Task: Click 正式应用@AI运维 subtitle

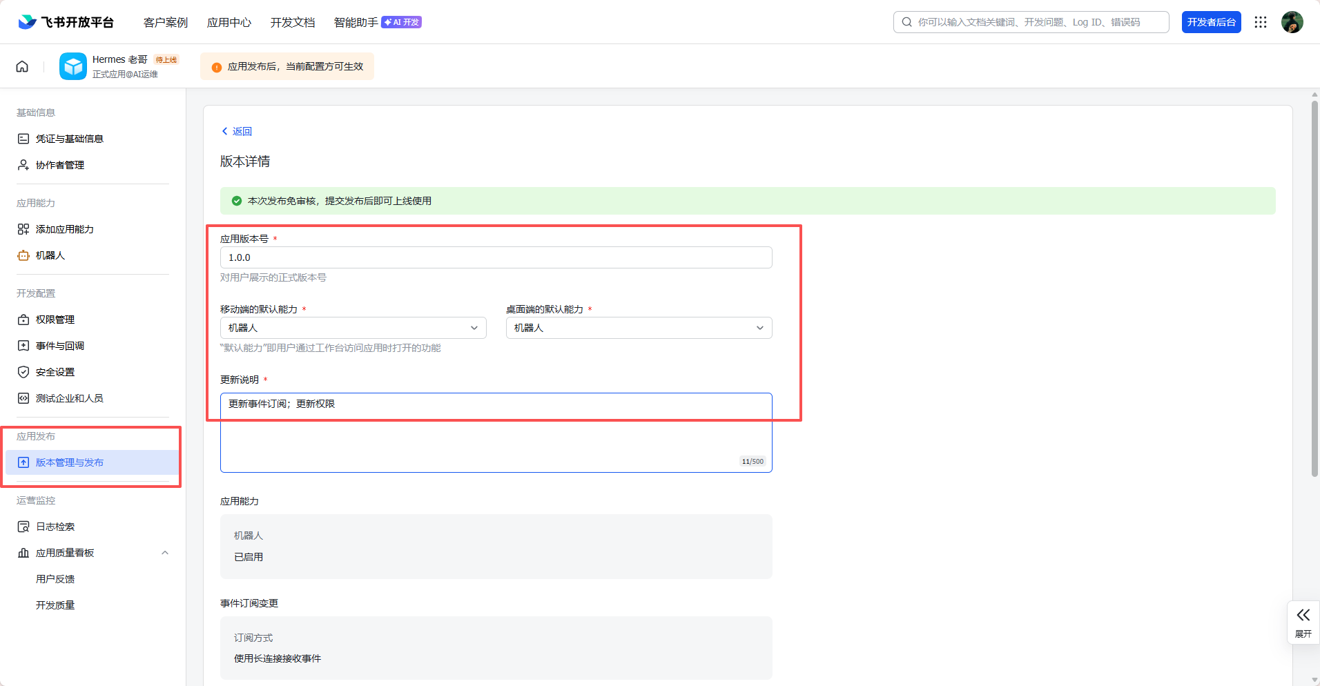Action: pos(125,75)
